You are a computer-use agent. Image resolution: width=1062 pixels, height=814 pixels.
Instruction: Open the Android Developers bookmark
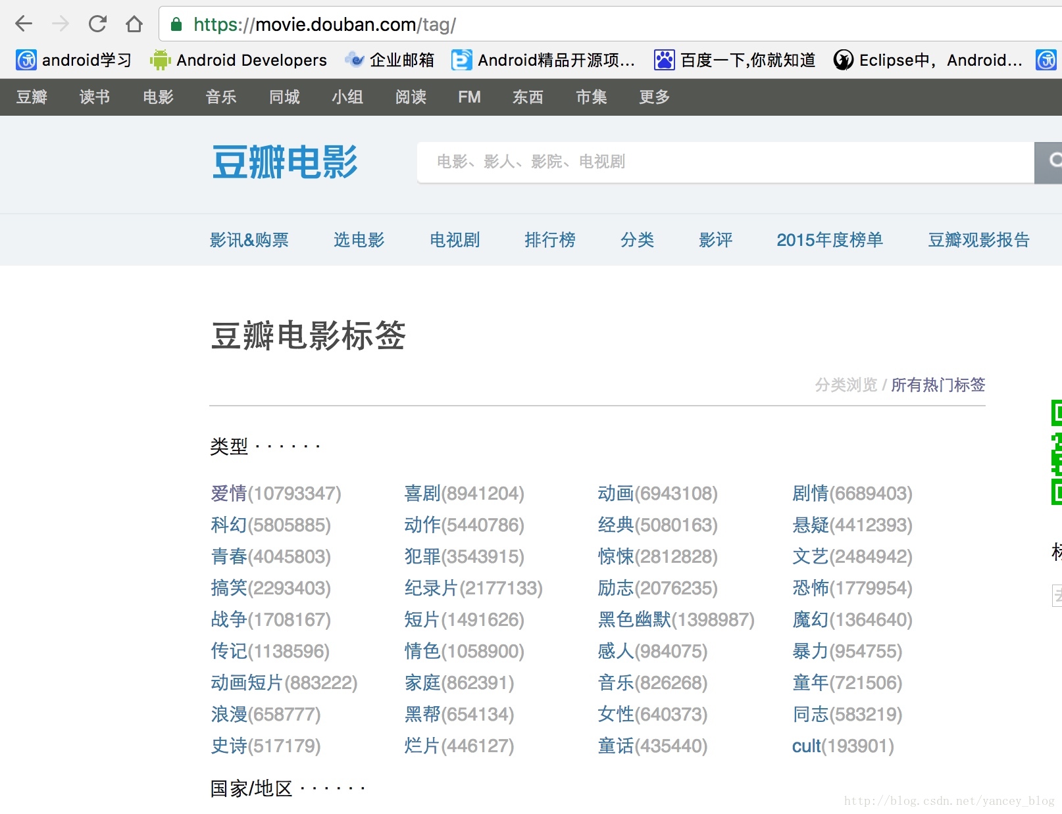point(238,60)
